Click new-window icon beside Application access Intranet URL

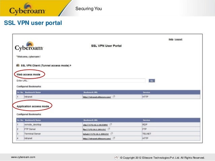tap(114, 138)
